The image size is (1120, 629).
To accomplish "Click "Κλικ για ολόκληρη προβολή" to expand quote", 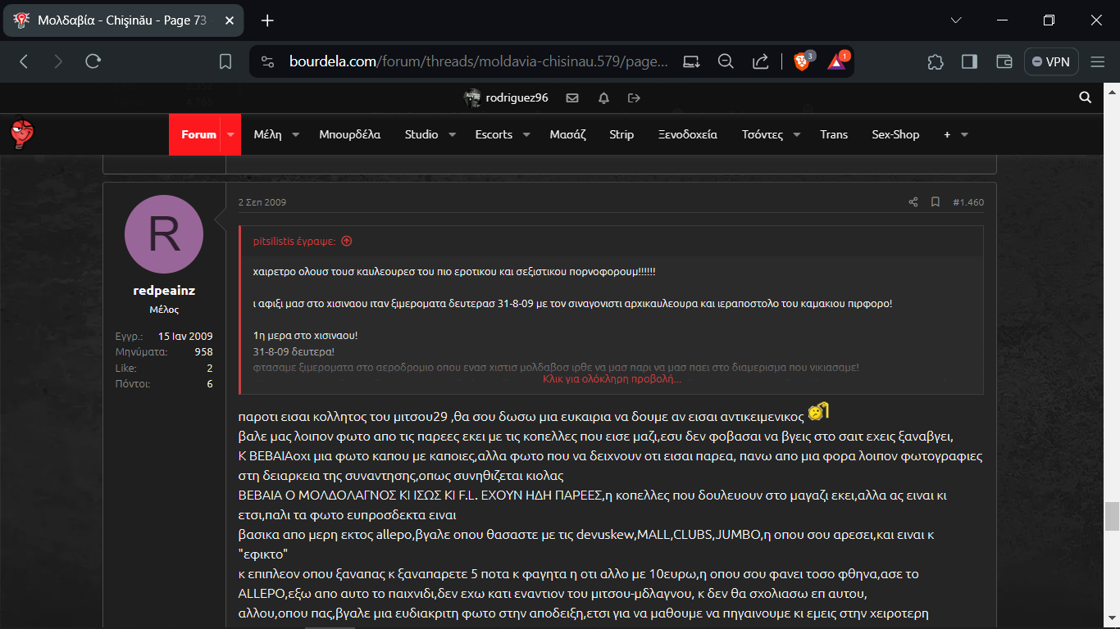I will pos(612,379).
